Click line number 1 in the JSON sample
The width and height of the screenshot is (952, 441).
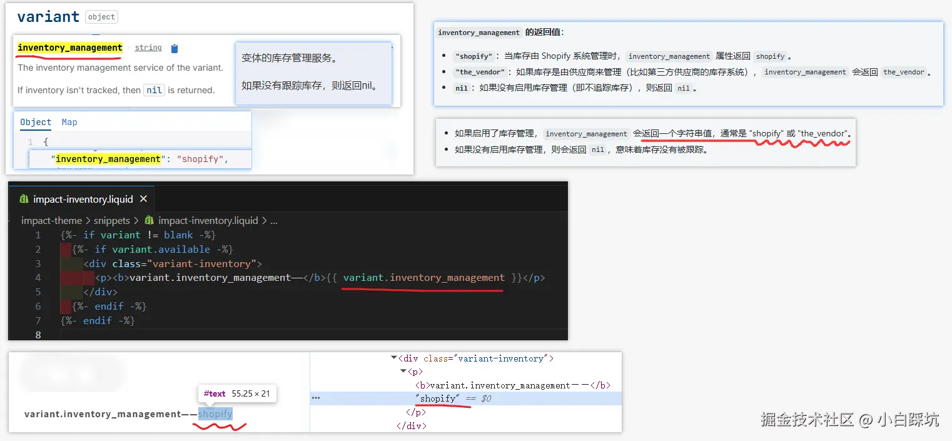(30, 142)
